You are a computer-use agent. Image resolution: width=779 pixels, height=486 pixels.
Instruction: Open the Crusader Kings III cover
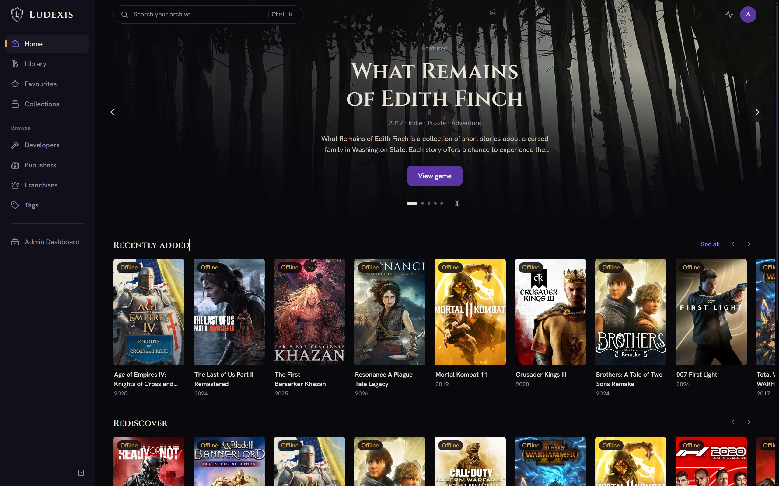pyautogui.click(x=550, y=312)
